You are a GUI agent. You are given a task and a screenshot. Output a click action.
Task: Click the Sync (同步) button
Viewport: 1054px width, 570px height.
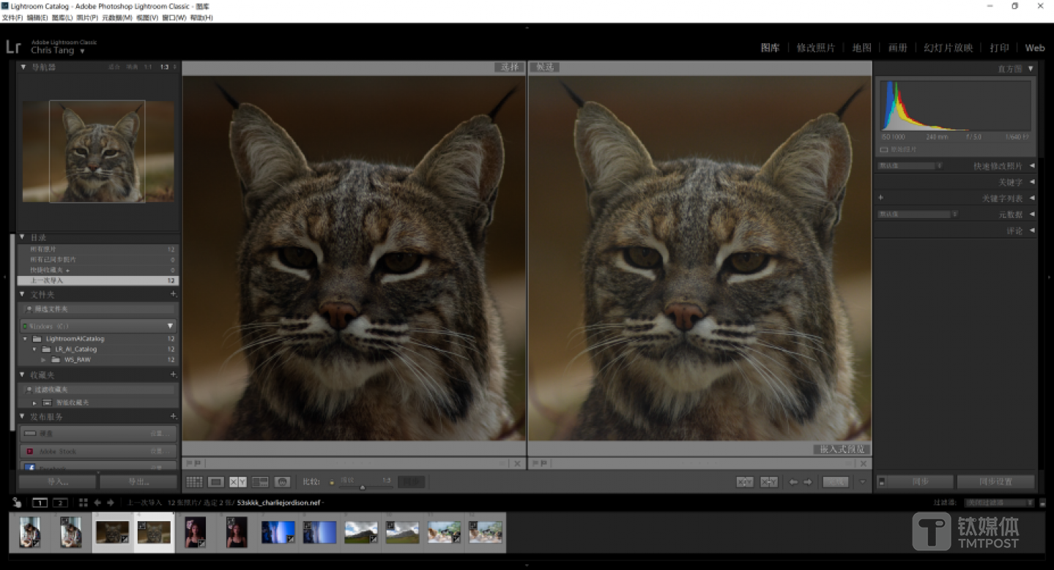tap(921, 482)
